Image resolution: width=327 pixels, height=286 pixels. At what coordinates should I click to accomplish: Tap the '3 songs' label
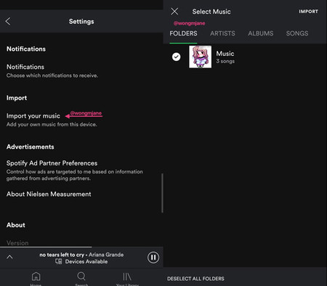(225, 61)
